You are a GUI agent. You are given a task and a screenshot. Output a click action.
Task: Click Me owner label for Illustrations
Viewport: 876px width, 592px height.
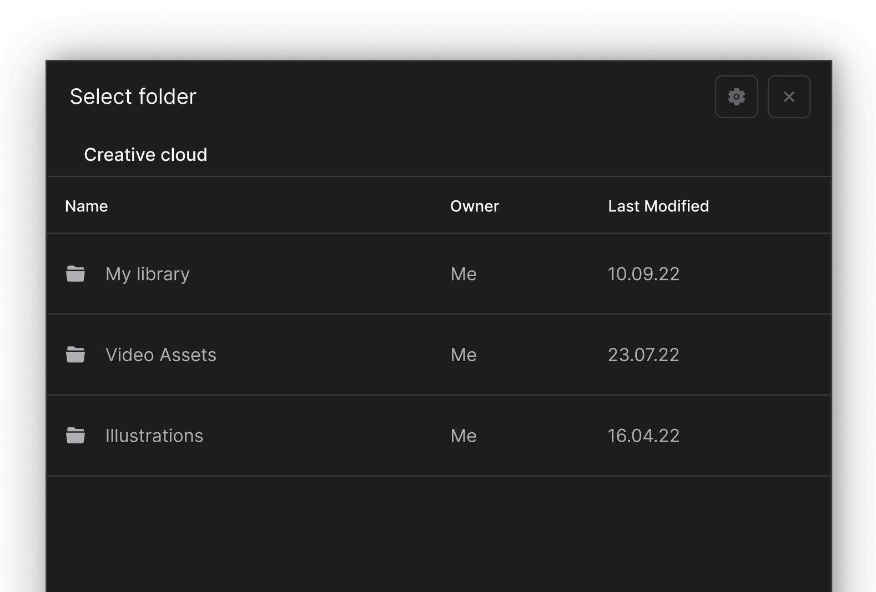[x=463, y=436]
